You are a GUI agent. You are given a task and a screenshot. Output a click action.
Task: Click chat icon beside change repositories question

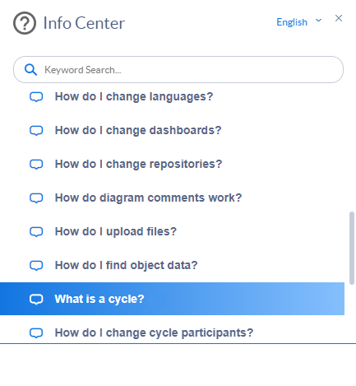pyautogui.click(x=36, y=165)
